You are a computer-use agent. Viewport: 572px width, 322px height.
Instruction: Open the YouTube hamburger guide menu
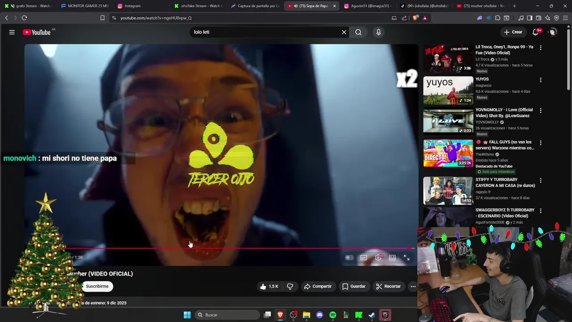coord(12,32)
